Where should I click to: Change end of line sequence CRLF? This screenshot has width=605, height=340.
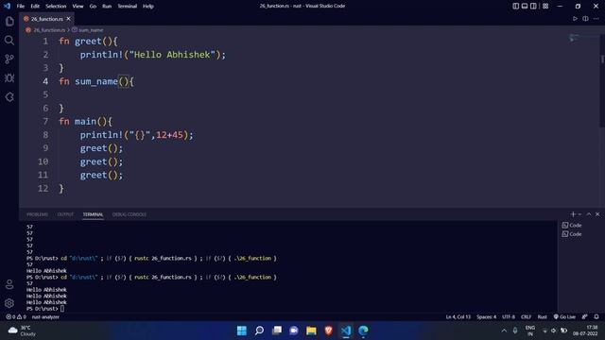click(526, 316)
